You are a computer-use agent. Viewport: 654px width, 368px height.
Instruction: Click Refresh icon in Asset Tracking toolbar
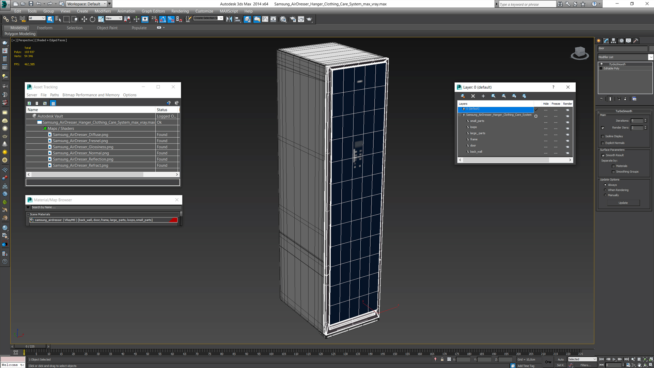pos(29,103)
